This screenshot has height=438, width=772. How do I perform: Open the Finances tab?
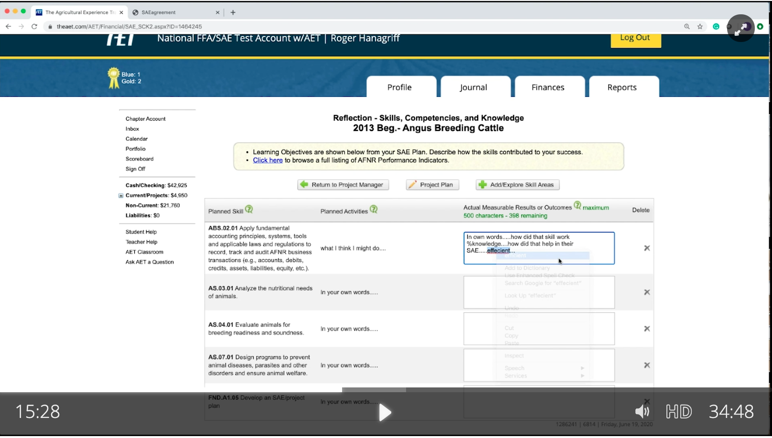pos(547,87)
